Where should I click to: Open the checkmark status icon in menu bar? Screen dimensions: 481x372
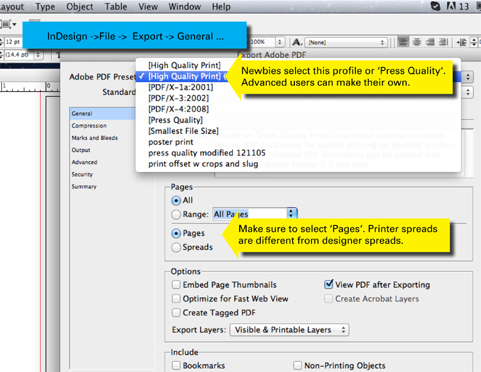click(x=435, y=6)
